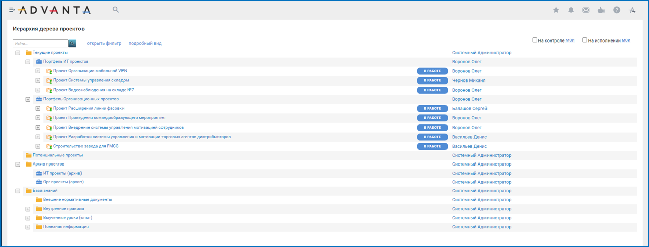Click briefcase icon of Портфель ИТ проектов
The height and width of the screenshot is (247, 649).
(39, 62)
